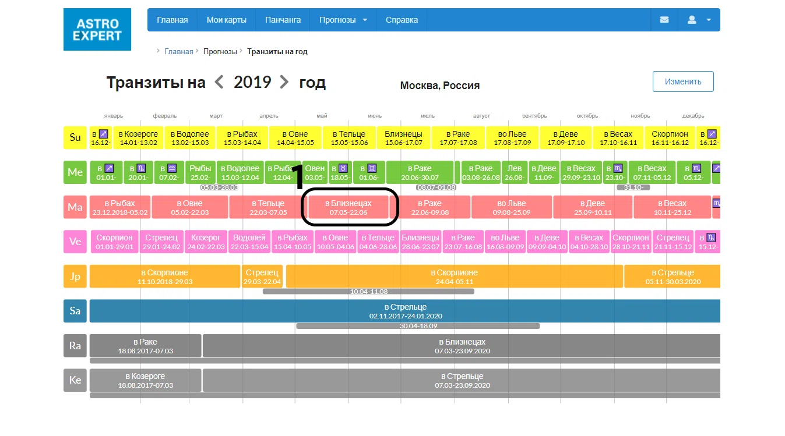The image size is (785, 436).
Task: Open the Панчанга menu item
Action: (x=283, y=20)
